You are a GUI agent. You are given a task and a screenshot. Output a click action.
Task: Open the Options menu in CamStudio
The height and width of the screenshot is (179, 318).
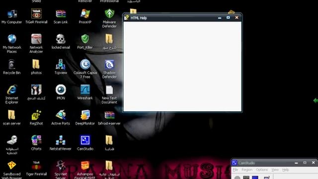(x=262, y=170)
